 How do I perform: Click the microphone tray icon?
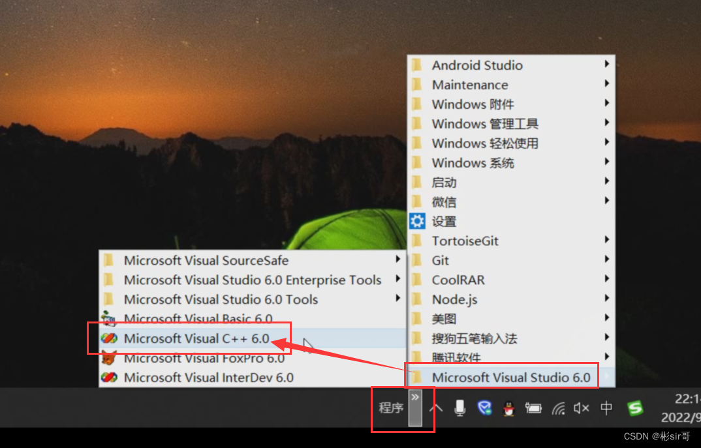pyautogui.click(x=460, y=408)
